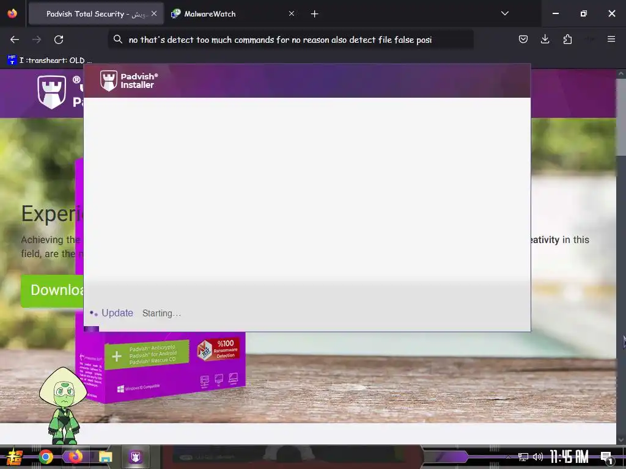Open Firefox from the taskbar

75,457
